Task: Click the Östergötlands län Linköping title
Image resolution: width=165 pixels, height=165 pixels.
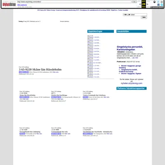Action: pos(30,132)
